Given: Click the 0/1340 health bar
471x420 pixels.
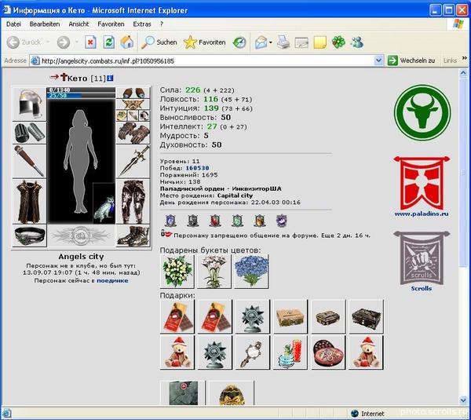Looking at the screenshot, I should [x=81, y=89].
